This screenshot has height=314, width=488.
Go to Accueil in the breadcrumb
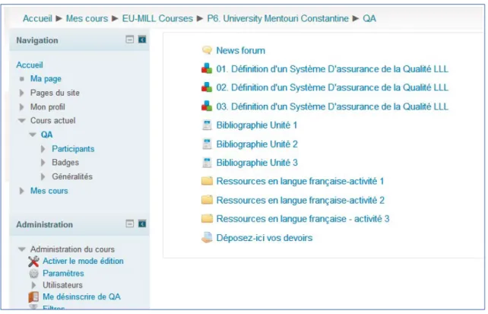coord(37,18)
